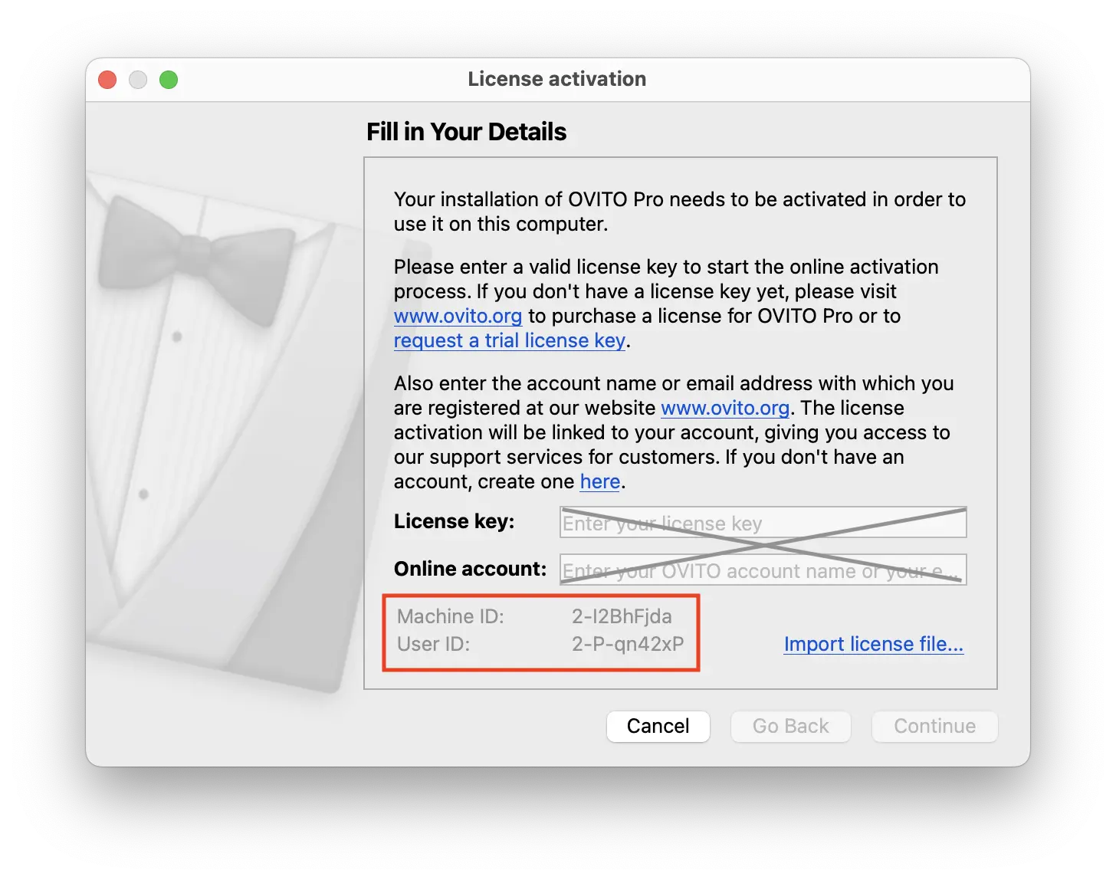
Task: Click the License key input field
Action: 763,523
